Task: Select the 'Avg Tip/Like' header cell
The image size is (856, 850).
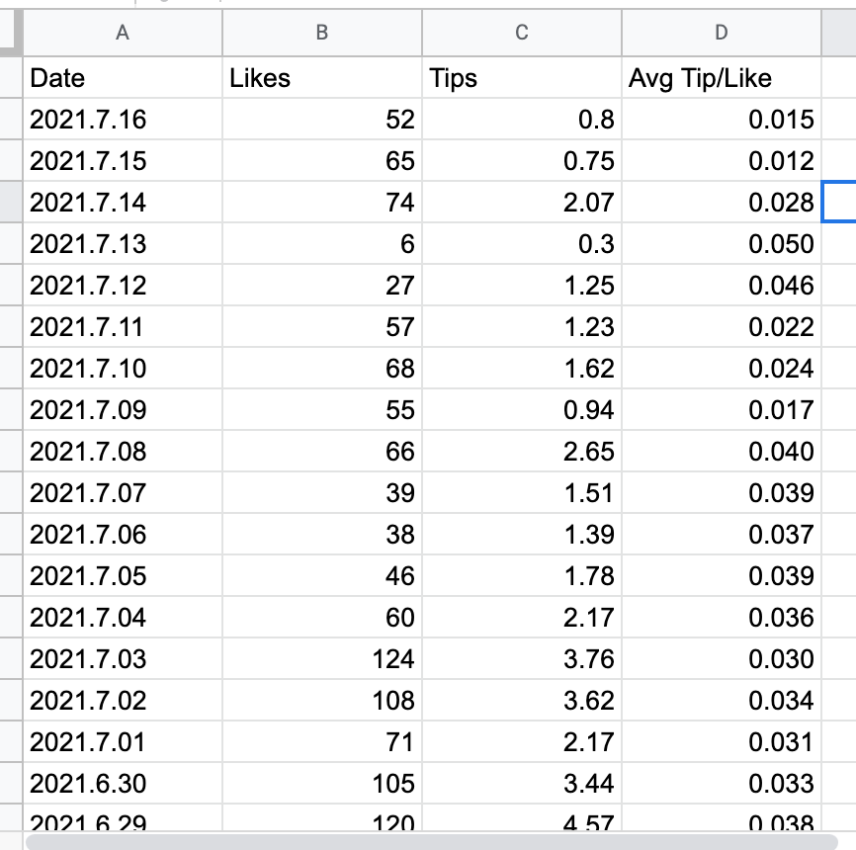Action: 722,77
